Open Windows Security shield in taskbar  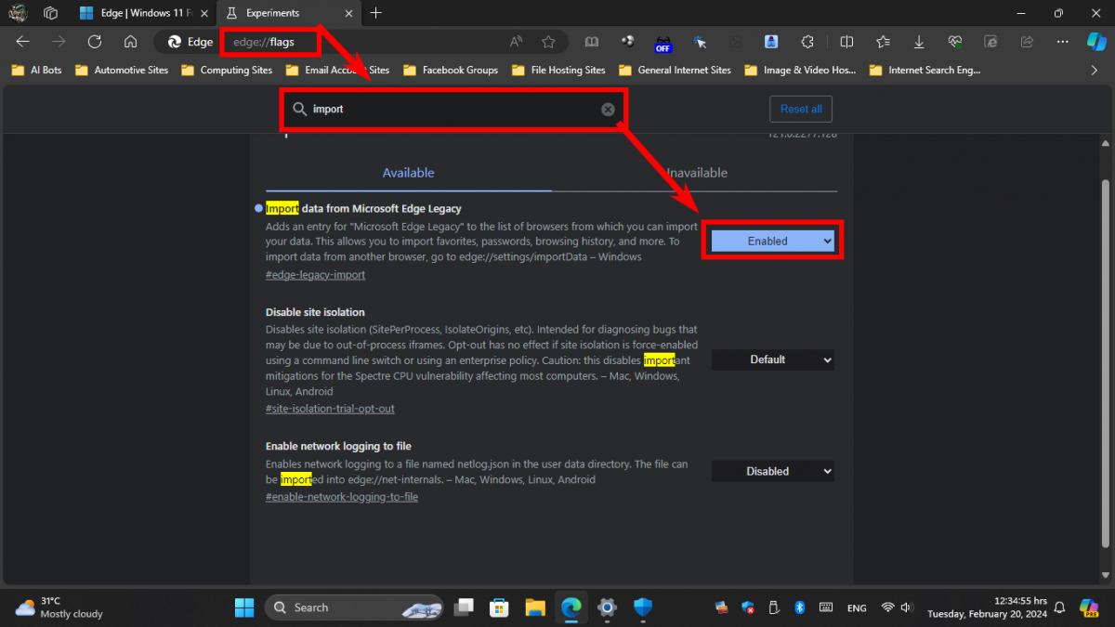pyautogui.click(x=643, y=607)
